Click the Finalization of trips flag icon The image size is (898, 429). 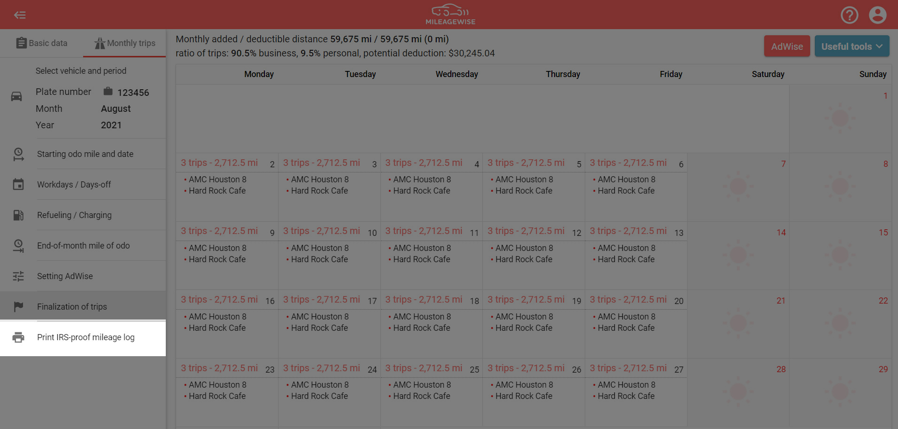18,307
